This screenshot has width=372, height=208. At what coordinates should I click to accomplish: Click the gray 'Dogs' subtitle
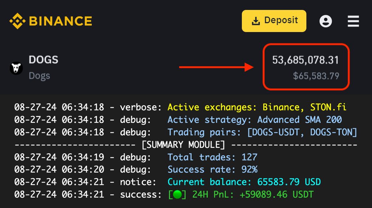(x=39, y=76)
